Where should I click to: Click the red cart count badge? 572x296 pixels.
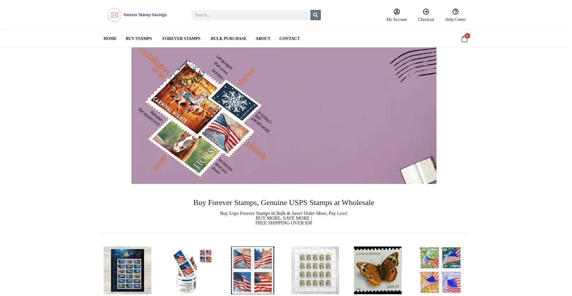(467, 36)
